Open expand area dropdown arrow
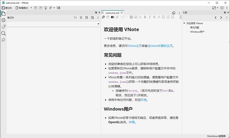The width and height of the screenshot is (230, 138). tap(217, 8)
